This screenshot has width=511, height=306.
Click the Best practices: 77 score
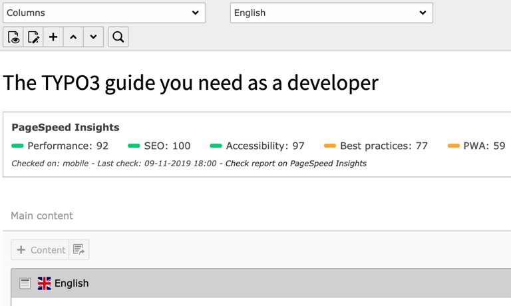pos(383,146)
